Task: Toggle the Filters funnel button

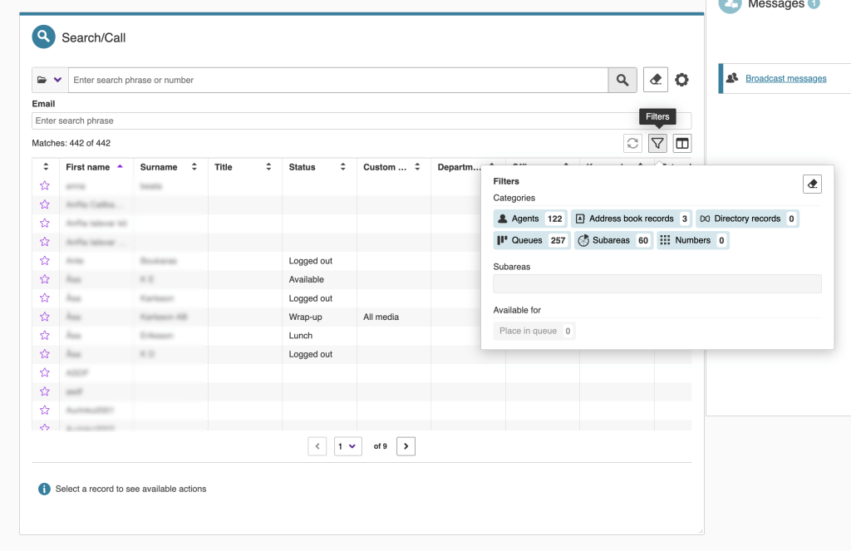Action: click(657, 143)
